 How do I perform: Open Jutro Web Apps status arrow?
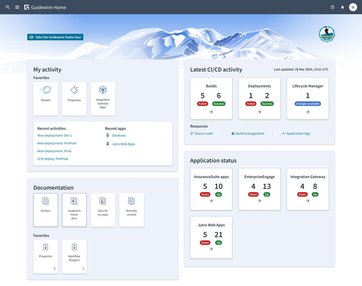pyautogui.click(x=211, y=249)
